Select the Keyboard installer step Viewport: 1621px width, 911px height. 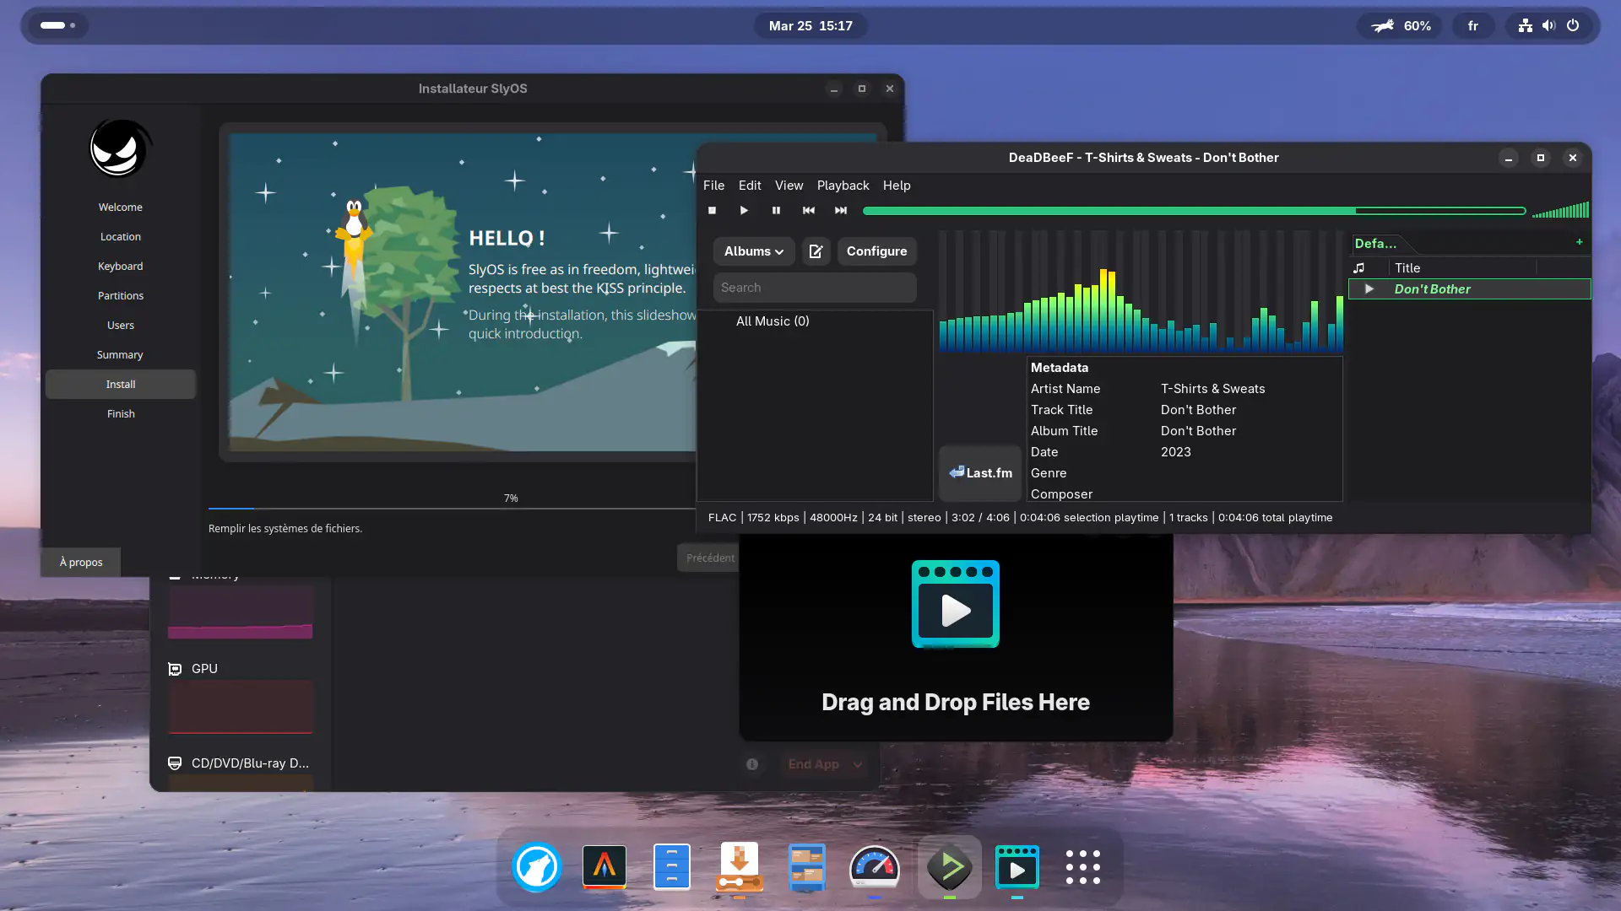121,266
